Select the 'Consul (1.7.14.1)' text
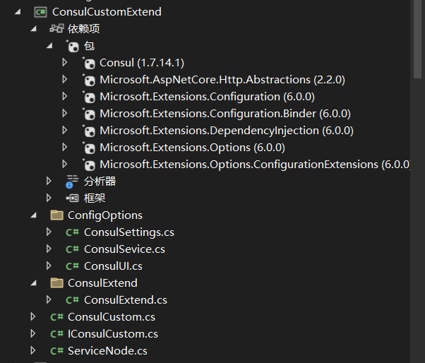This screenshot has width=425, height=363. click(142, 63)
